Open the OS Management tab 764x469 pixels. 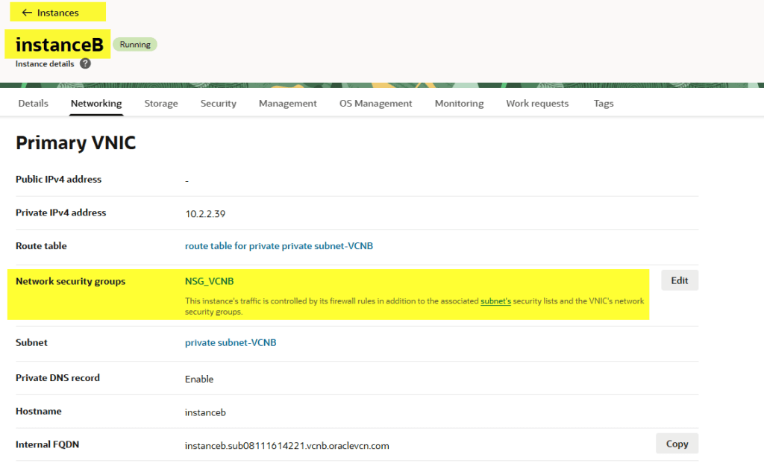click(375, 104)
